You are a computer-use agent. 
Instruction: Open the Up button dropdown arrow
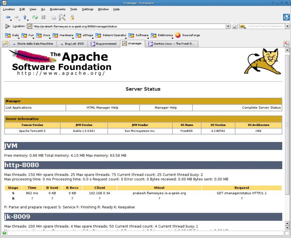coord(28,20)
